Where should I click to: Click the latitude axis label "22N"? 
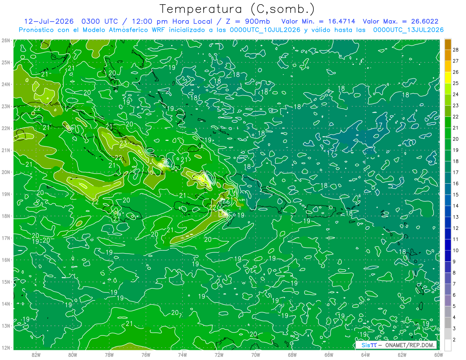pyautogui.click(x=6, y=128)
